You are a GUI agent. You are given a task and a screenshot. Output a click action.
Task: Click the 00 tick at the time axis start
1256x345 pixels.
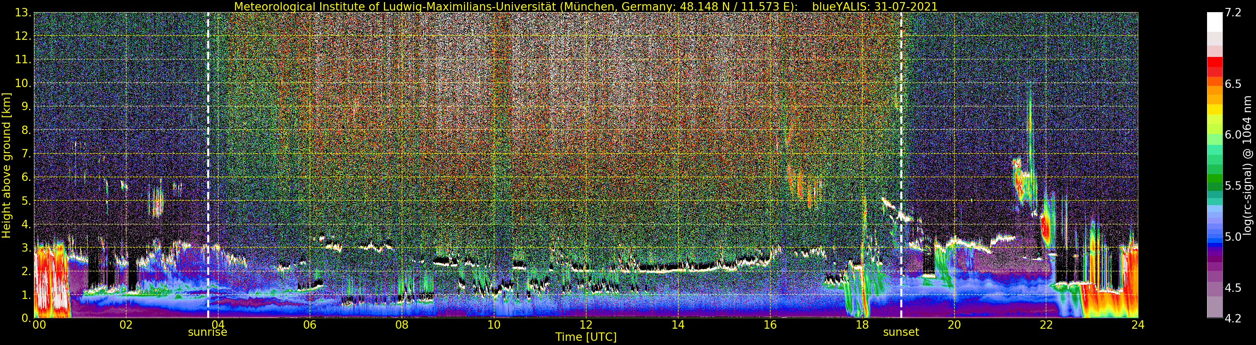pyautogui.click(x=39, y=325)
